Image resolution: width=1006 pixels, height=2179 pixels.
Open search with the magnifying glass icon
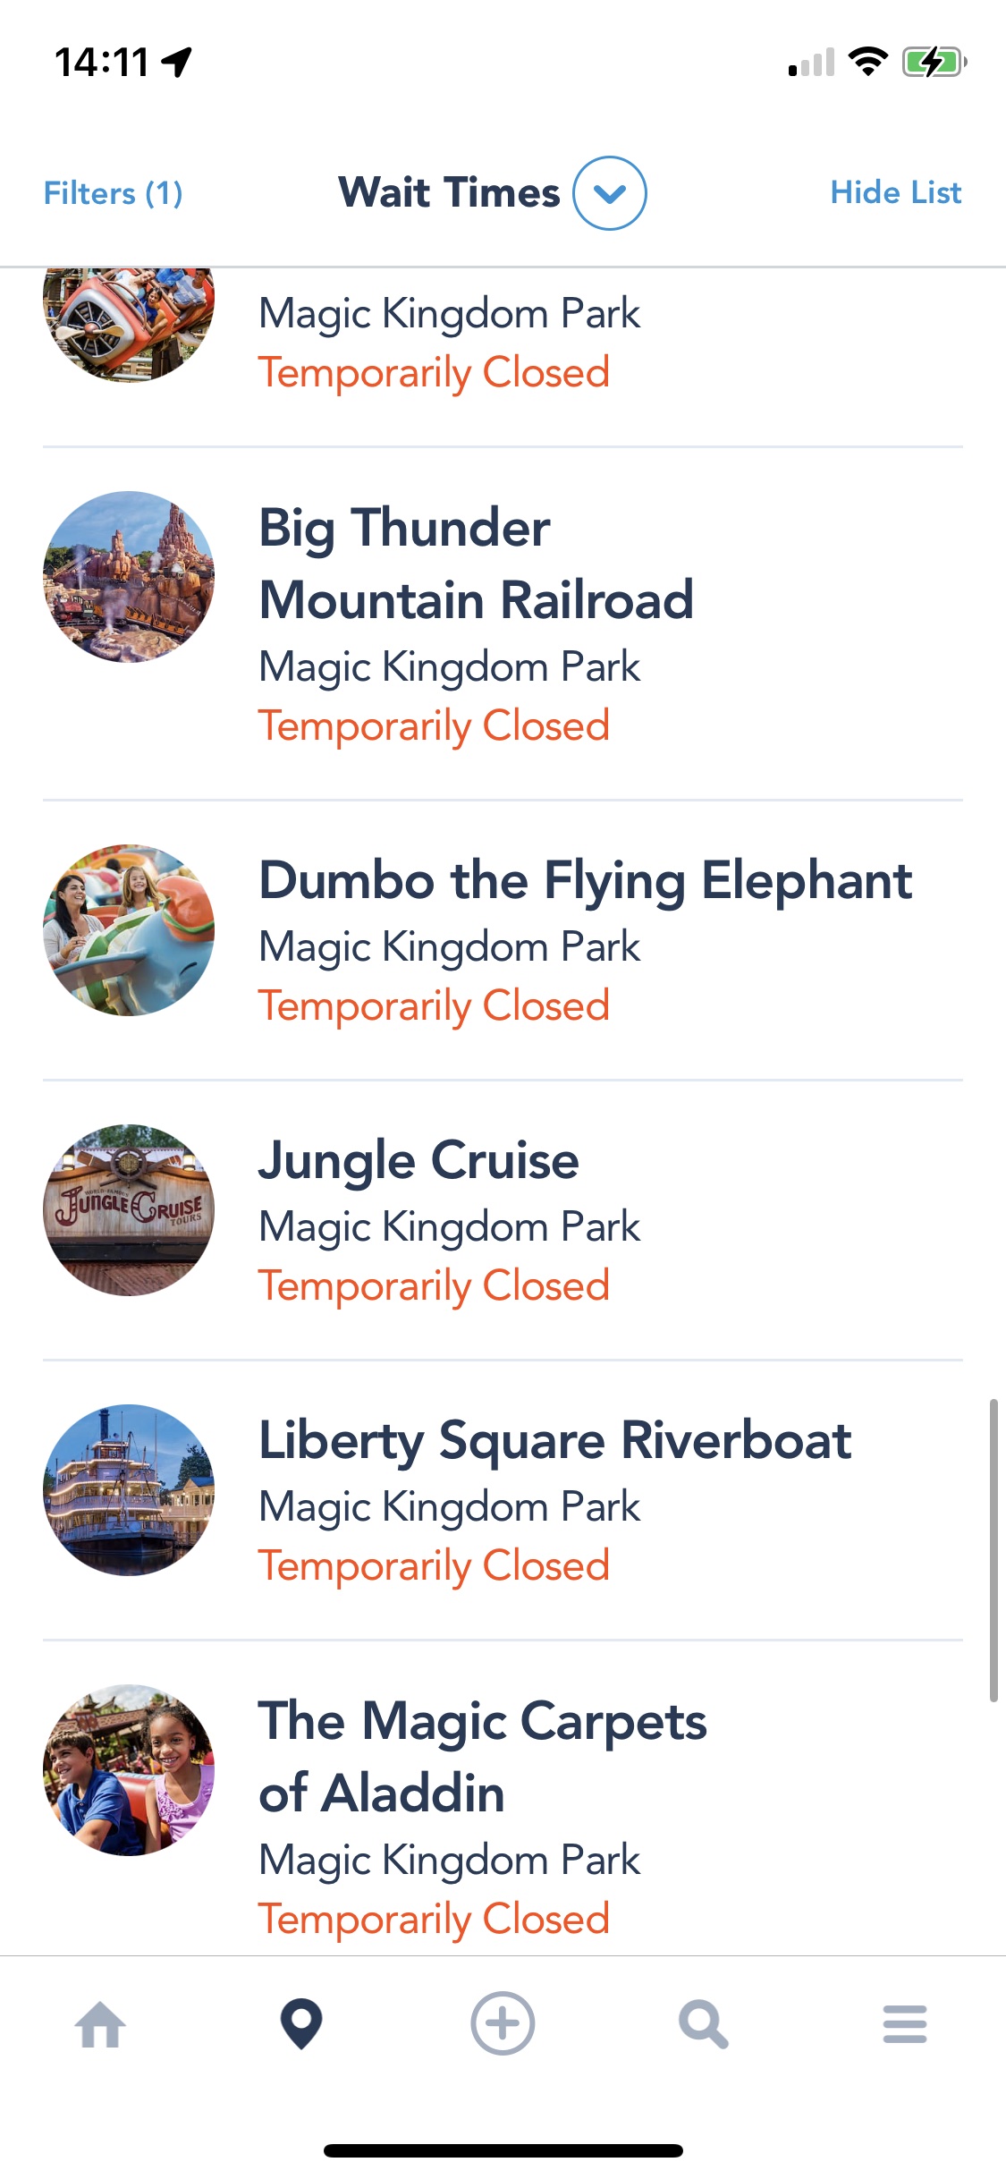pos(704,2024)
